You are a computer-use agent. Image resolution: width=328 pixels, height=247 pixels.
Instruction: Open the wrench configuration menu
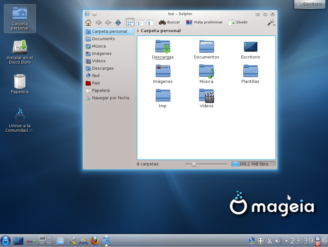[271, 22]
